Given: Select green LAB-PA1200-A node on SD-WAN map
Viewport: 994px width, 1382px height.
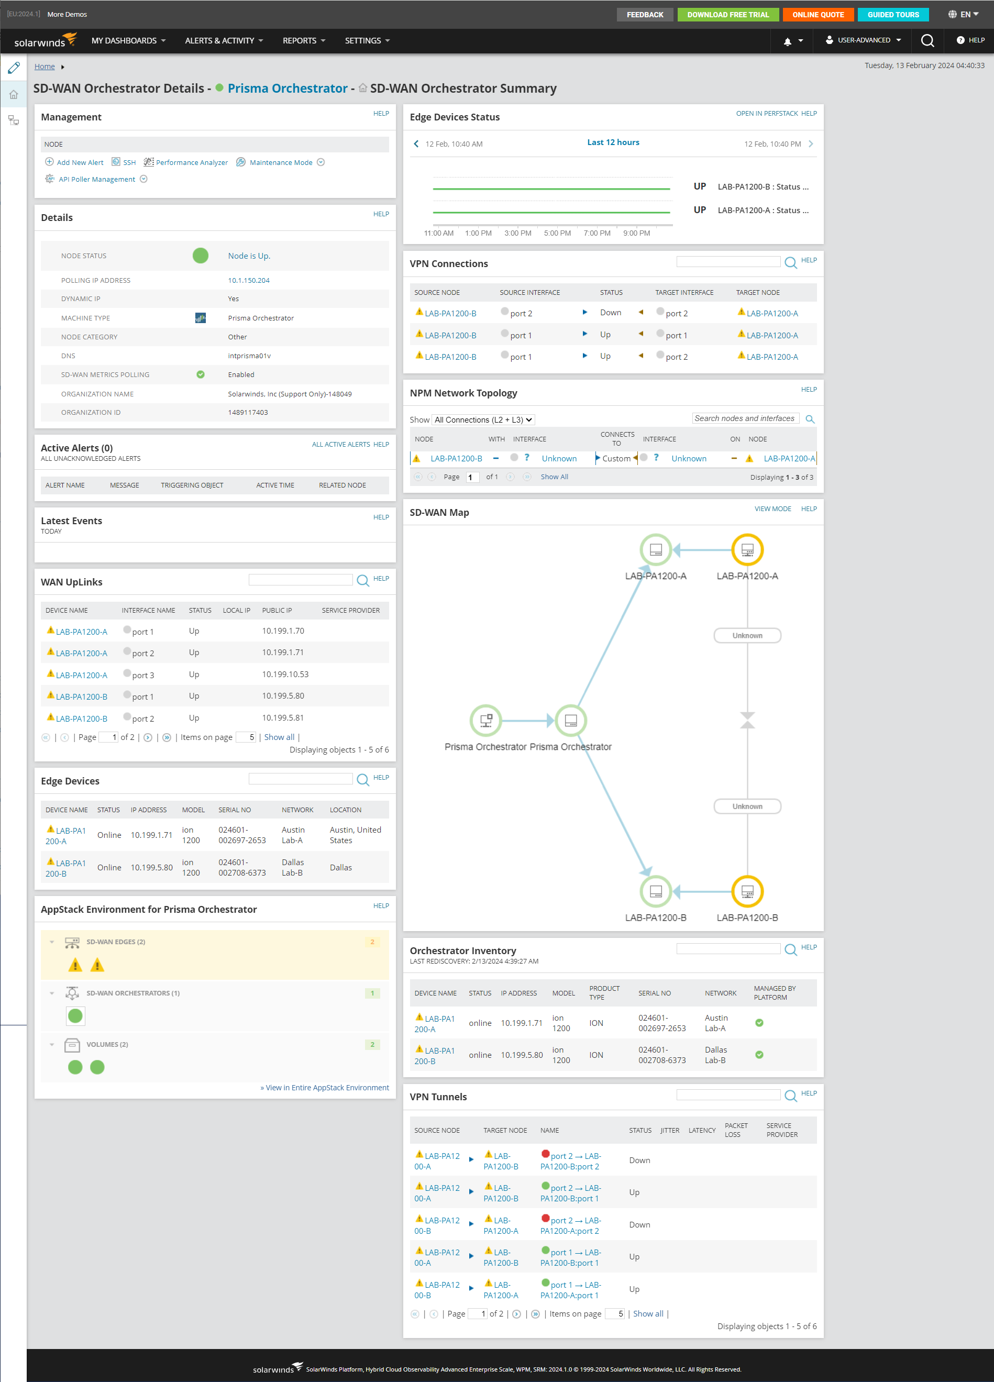Looking at the screenshot, I should (x=656, y=550).
